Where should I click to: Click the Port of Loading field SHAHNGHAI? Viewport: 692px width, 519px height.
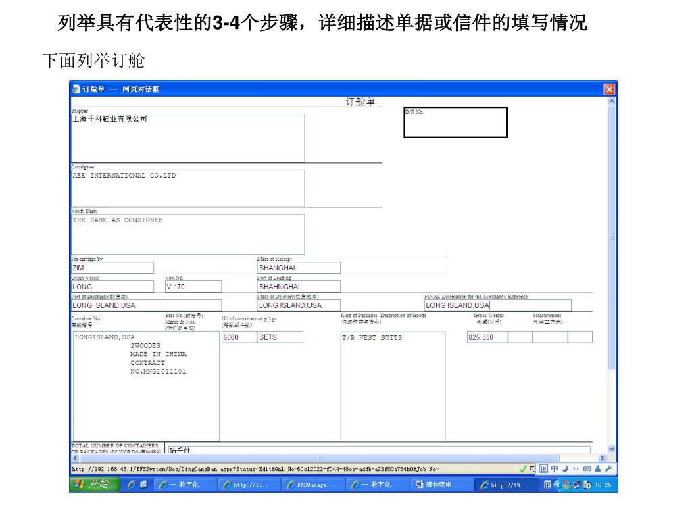tap(299, 287)
